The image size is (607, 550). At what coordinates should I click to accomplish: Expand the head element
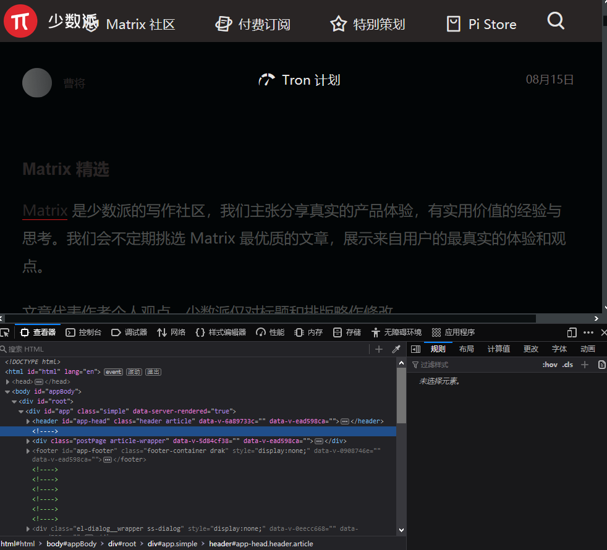pos(8,382)
